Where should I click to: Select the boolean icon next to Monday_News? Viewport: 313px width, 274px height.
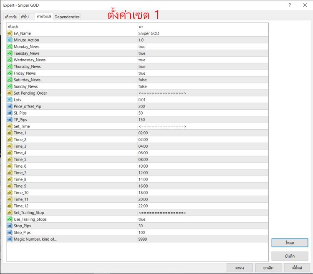pyautogui.click(x=10, y=47)
